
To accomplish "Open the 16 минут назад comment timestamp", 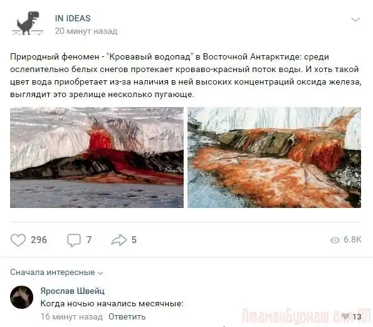I will coord(71,316).
